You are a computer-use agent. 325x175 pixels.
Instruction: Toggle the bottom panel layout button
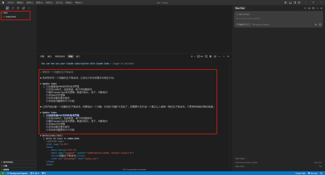(x=290, y=2)
